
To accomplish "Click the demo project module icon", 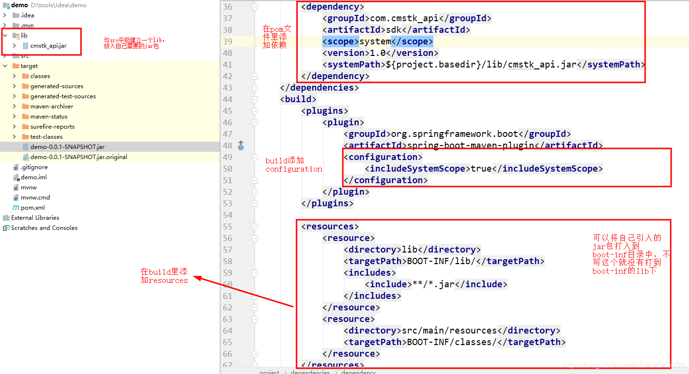I will [x=6, y=5].
